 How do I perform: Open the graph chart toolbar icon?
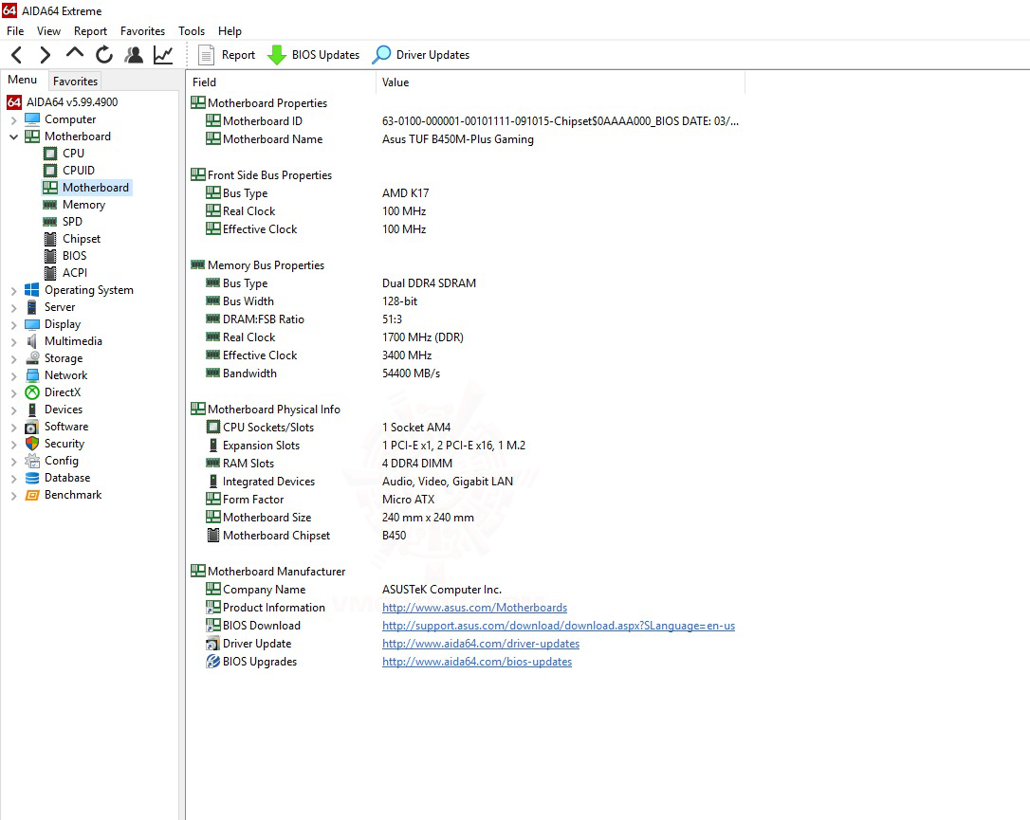163,55
